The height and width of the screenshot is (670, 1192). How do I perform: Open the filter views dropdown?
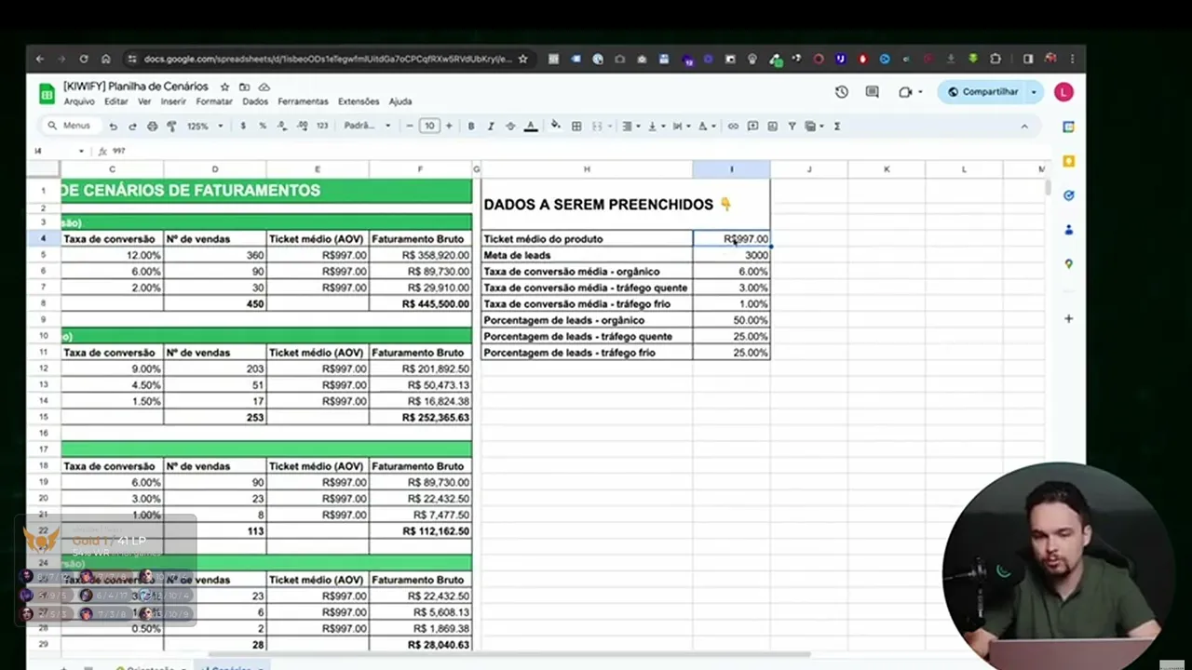[x=814, y=126]
